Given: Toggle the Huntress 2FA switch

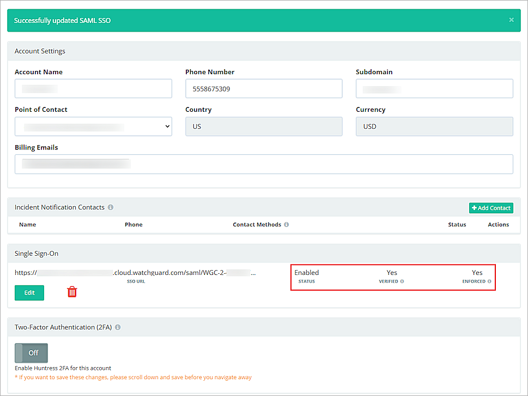Looking at the screenshot, I should pyautogui.click(x=31, y=352).
